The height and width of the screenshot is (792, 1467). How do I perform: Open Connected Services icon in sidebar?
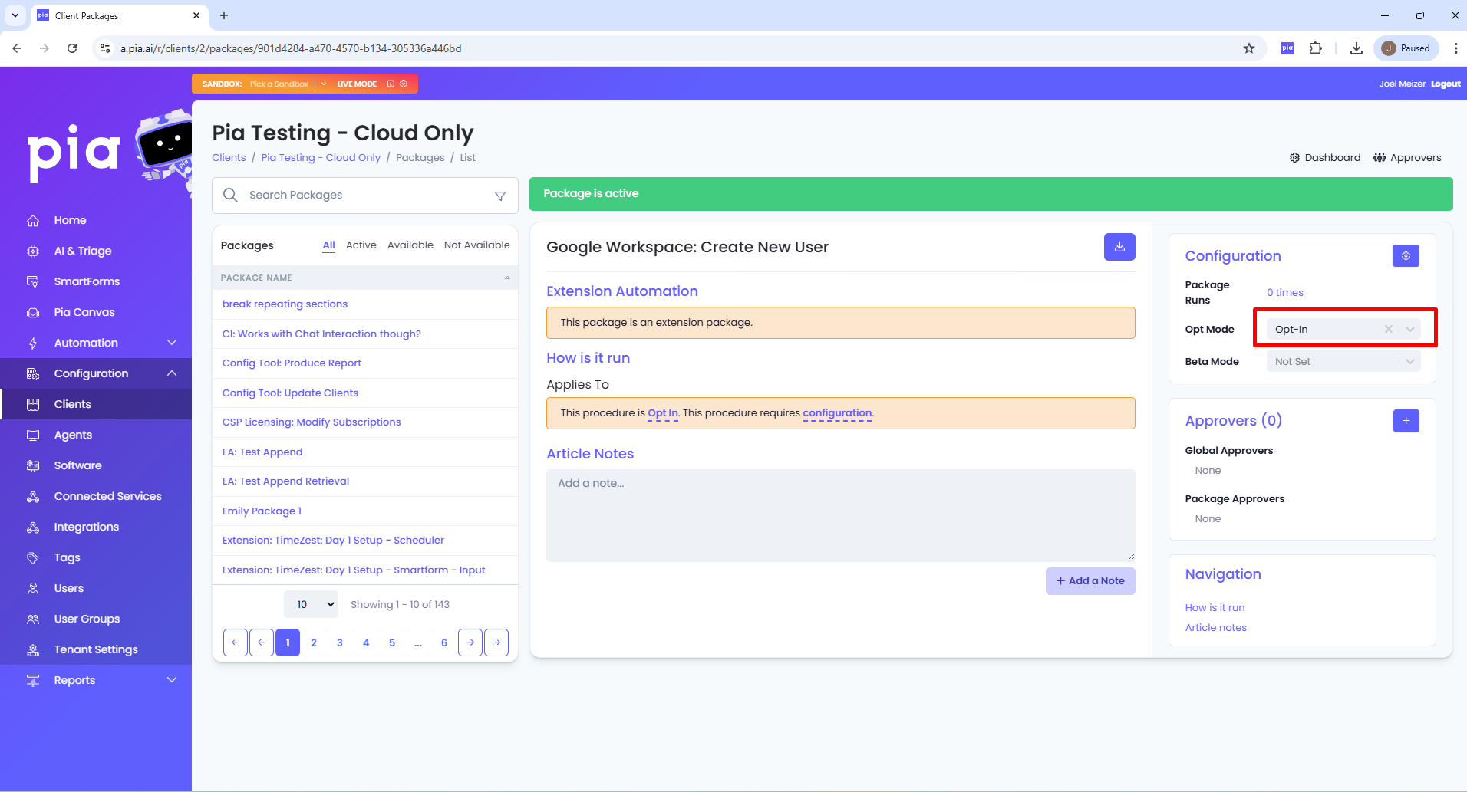33,497
